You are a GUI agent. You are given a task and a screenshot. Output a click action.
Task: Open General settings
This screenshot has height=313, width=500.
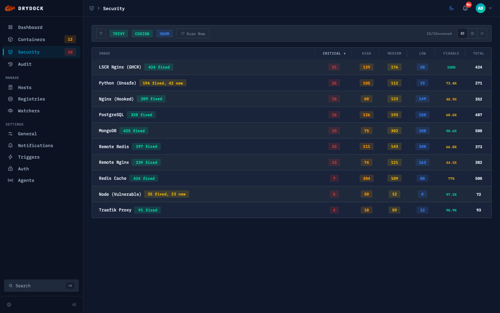[42, 134]
